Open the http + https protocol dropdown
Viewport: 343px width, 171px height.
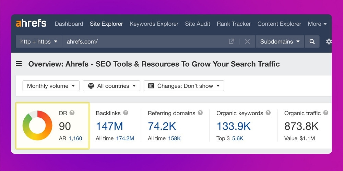pos(39,41)
